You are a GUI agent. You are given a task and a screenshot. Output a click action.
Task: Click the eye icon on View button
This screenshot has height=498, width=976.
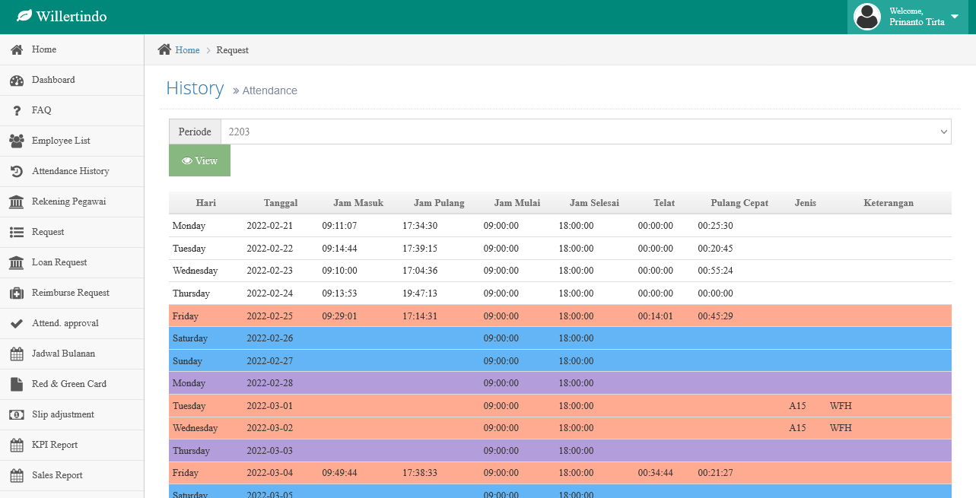click(187, 161)
